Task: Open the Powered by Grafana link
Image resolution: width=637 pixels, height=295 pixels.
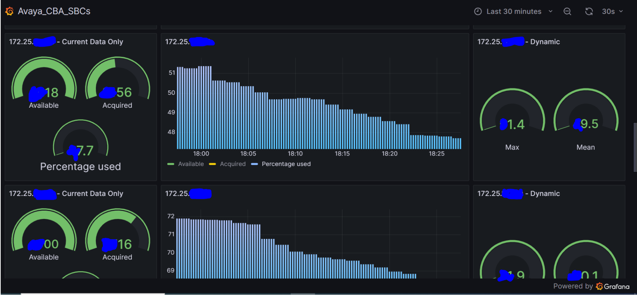Action: (591, 286)
